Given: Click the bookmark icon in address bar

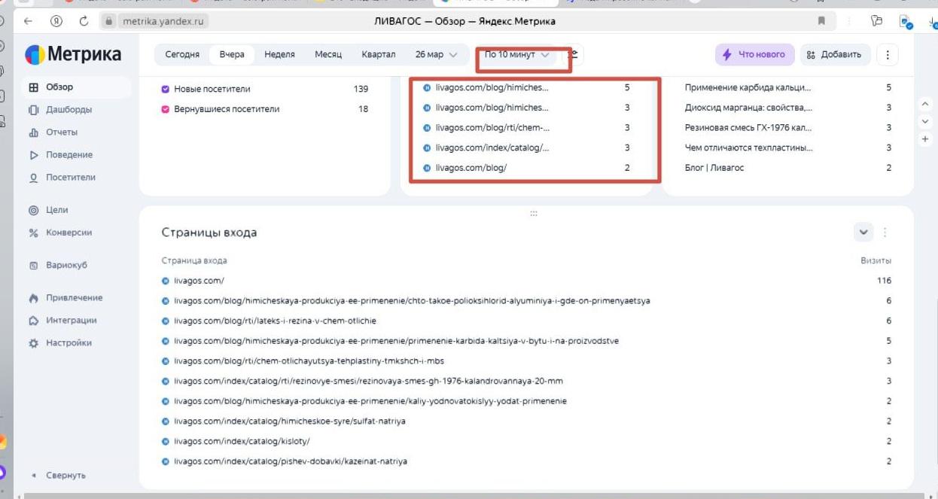Looking at the screenshot, I should point(821,21).
